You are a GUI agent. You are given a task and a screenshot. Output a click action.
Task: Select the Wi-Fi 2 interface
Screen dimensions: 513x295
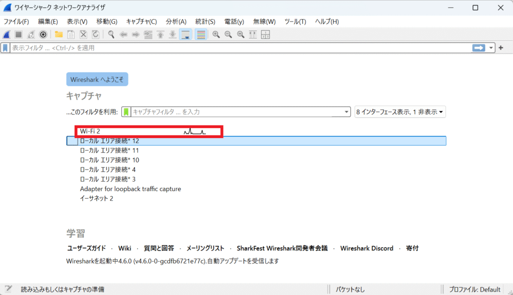[90, 131]
